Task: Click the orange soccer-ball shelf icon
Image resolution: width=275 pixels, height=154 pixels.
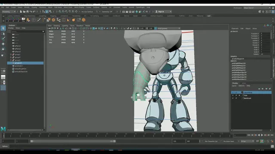Action: [x=53, y=20]
